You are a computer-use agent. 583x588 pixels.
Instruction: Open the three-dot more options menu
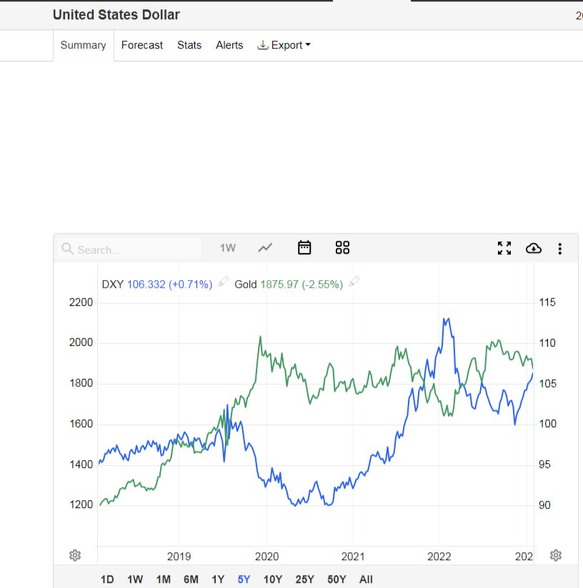pyautogui.click(x=559, y=249)
